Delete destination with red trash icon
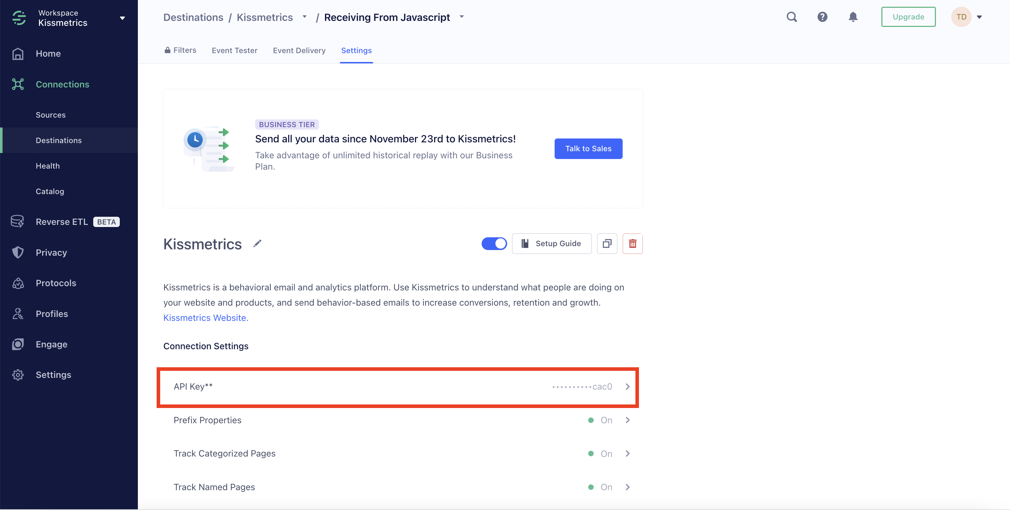Viewport: 1010px width, 510px height. (633, 244)
